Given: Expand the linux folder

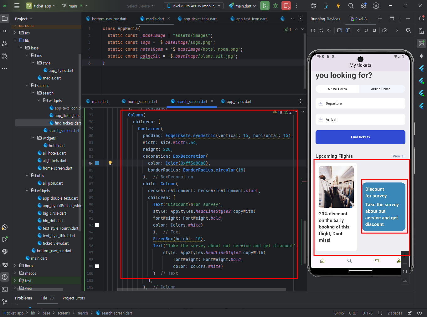Looking at the screenshot, I should [15, 266].
